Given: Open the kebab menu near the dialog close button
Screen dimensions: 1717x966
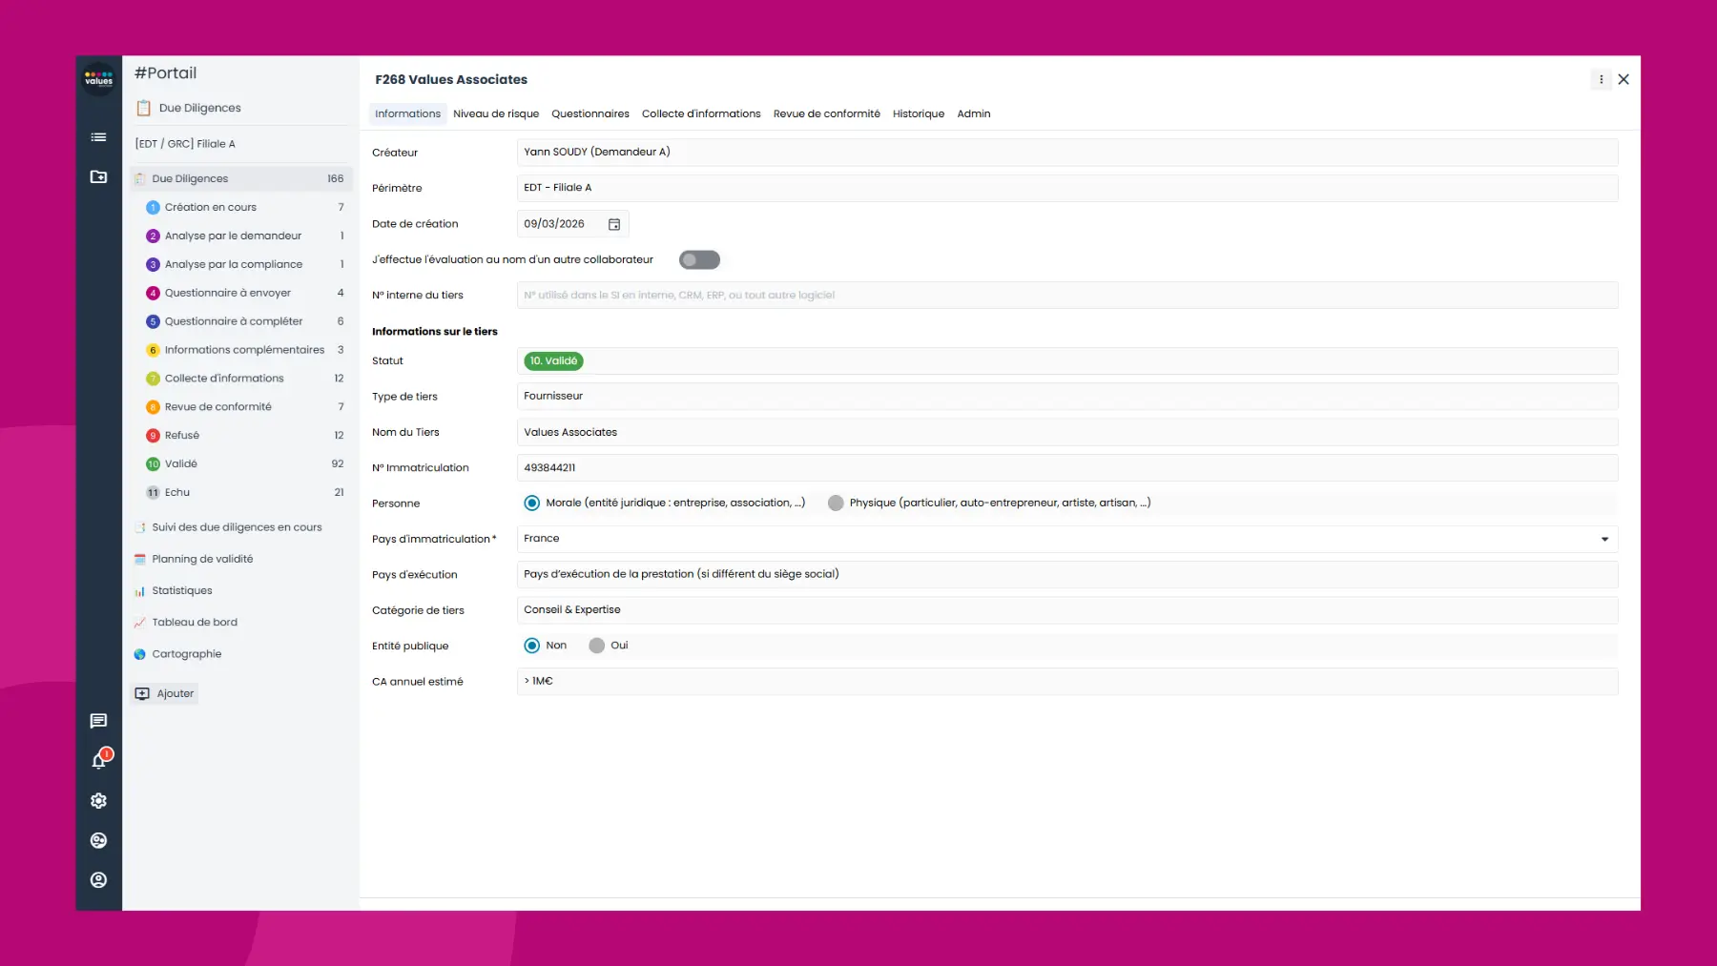Looking at the screenshot, I should pos(1601,80).
